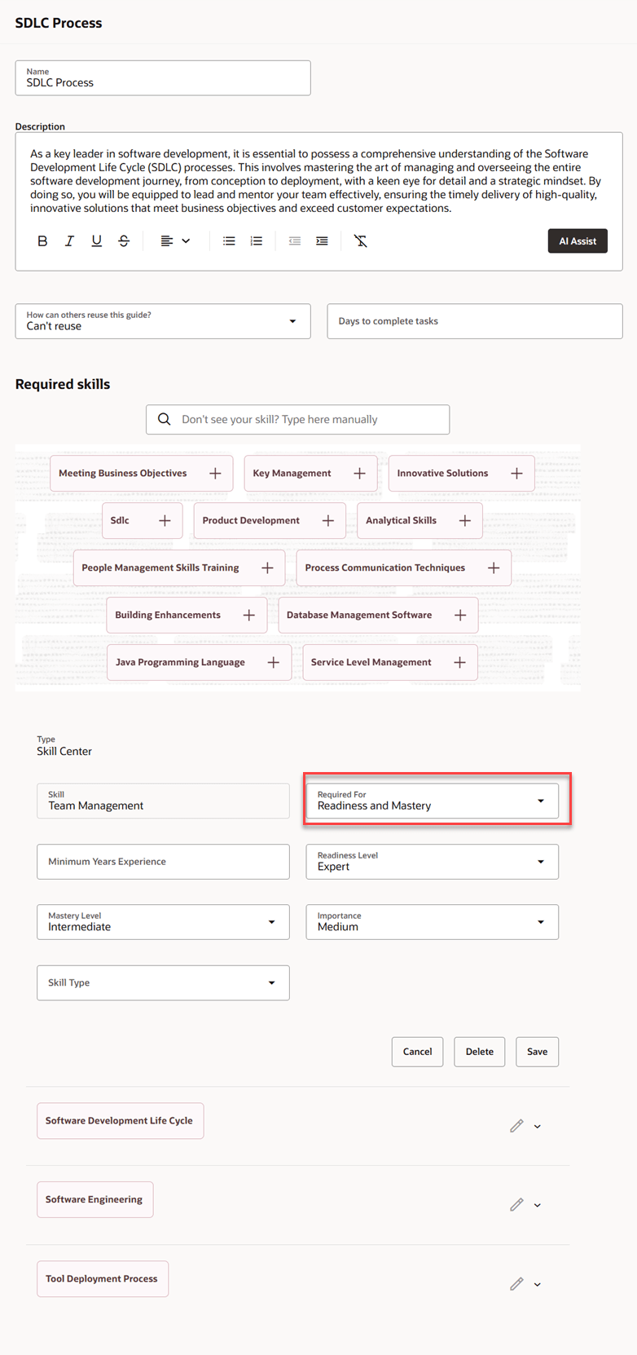The width and height of the screenshot is (637, 1355).
Task: Add the Analytical Skills suggestion
Action: click(465, 520)
